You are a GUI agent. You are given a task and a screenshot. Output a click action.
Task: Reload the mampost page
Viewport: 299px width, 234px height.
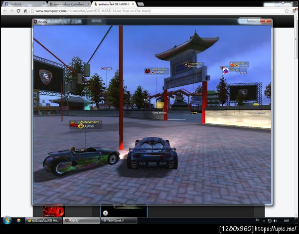(18, 11)
